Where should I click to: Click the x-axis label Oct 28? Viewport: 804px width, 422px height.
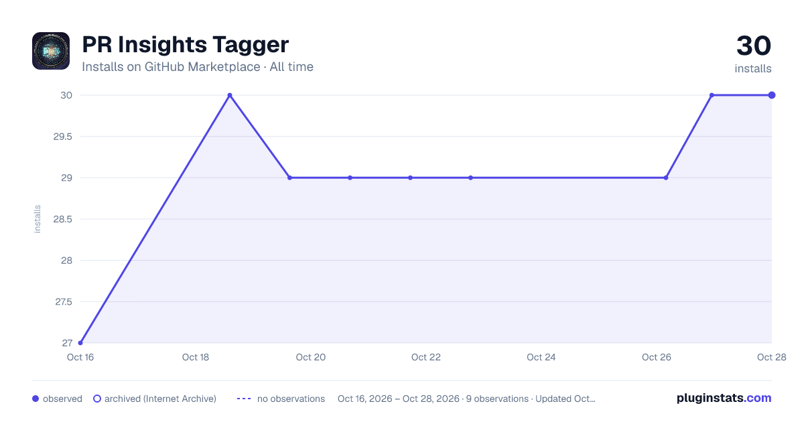coord(770,357)
